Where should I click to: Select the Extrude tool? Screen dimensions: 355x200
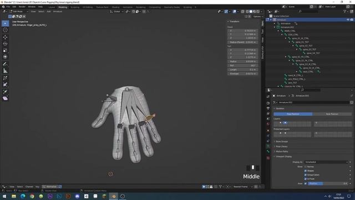pyautogui.click(x=5, y=92)
